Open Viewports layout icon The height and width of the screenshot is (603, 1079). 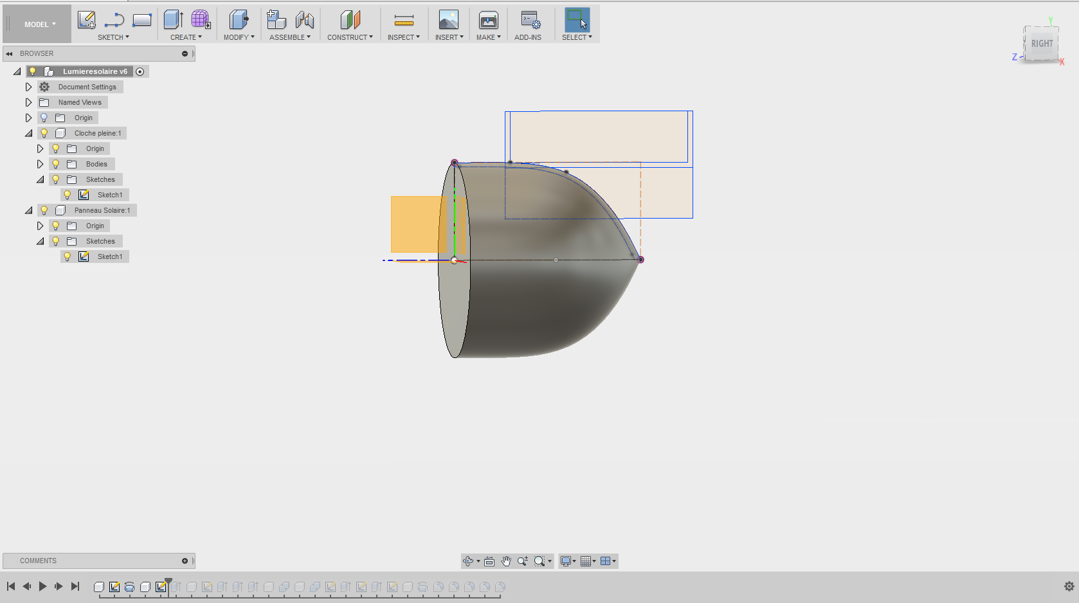pos(605,561)
